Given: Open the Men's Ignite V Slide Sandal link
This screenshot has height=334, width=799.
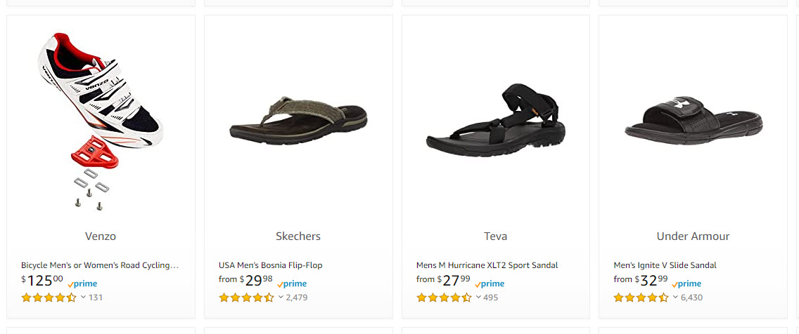Looking at the screenshot, I should coord(665,265).
